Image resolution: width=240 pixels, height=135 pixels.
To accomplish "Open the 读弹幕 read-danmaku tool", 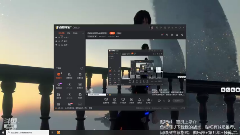I will pos(59,96).
